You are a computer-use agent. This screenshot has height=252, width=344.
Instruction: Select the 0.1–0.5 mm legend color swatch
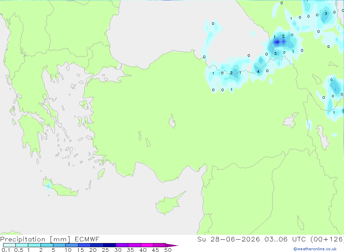pos(9,245)
